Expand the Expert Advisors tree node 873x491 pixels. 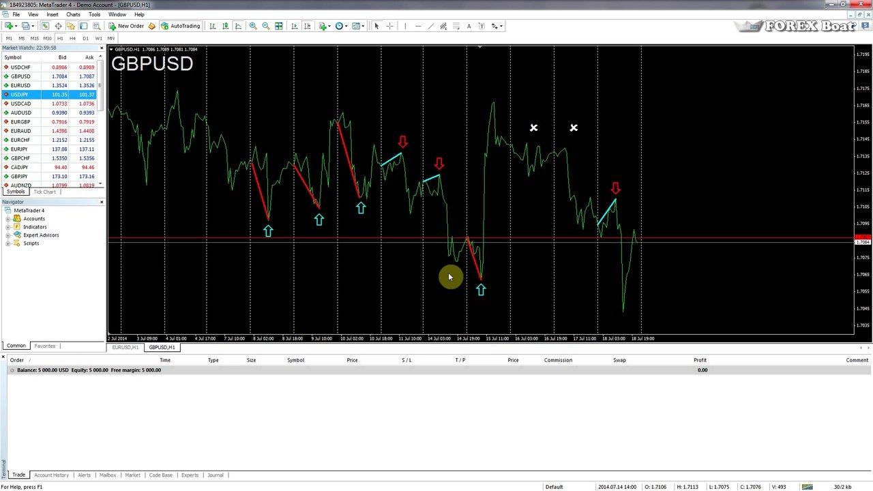pos(8,235)
